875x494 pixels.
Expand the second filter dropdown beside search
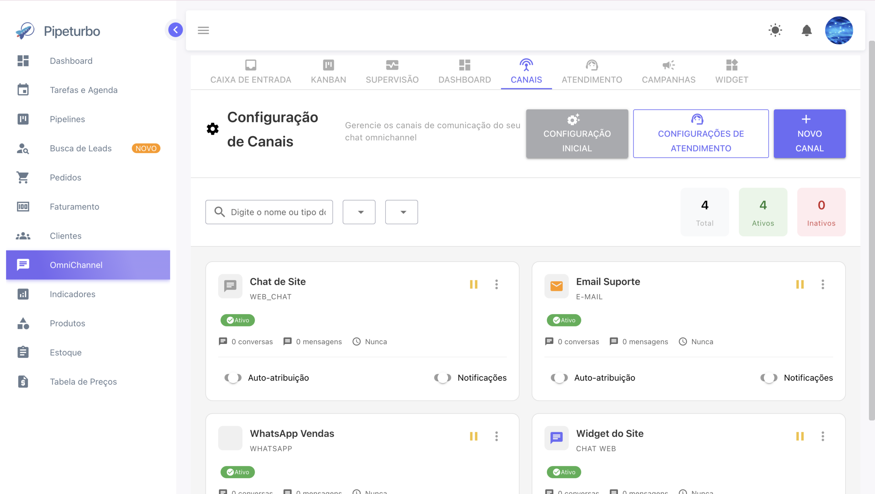click(401, 212)
